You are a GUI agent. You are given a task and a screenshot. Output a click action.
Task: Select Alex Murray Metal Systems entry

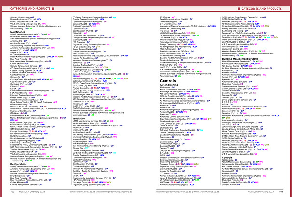(x=95, y=135)
